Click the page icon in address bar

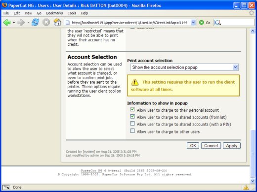point(68,23)
